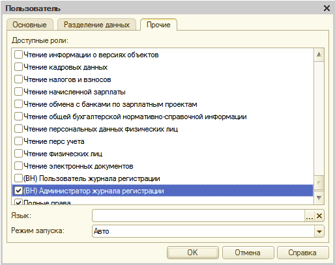The height and width of the screenshot is (265, 335).
Task: Enable Чтение электронных документов role
Action: pos(18,166)
